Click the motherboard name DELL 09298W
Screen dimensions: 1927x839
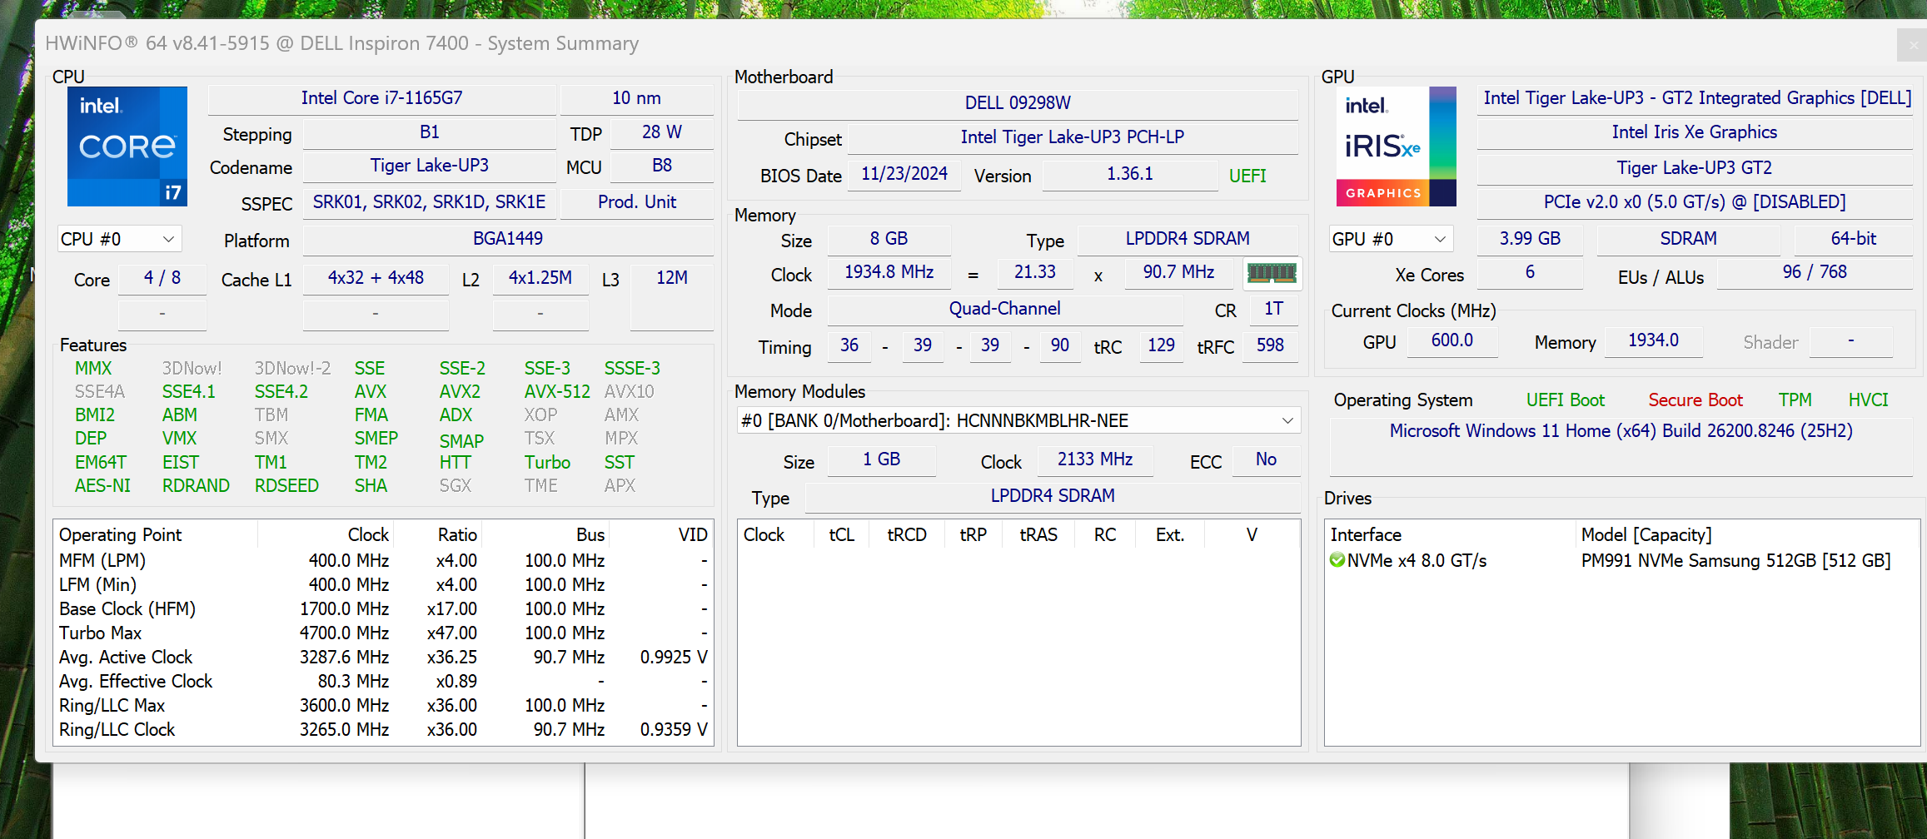click(1018, 103)
